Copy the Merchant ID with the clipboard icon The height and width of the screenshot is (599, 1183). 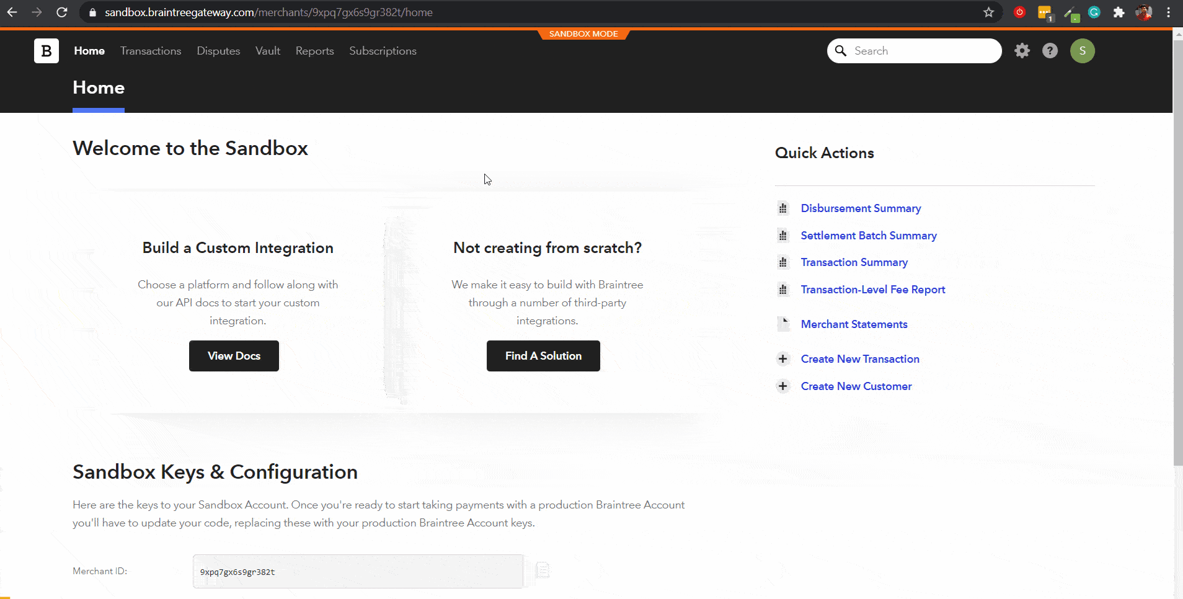click(x=543, y=570)
